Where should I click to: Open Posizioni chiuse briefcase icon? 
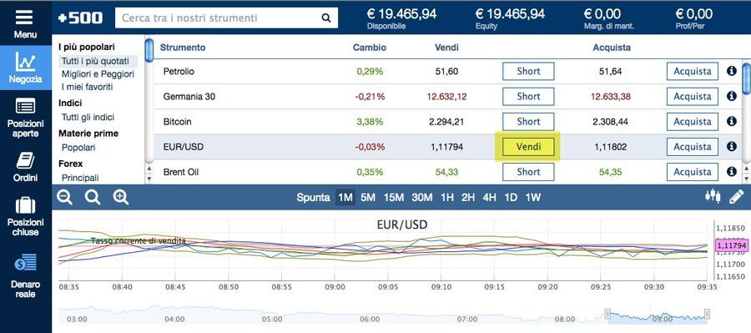[25, 205]
